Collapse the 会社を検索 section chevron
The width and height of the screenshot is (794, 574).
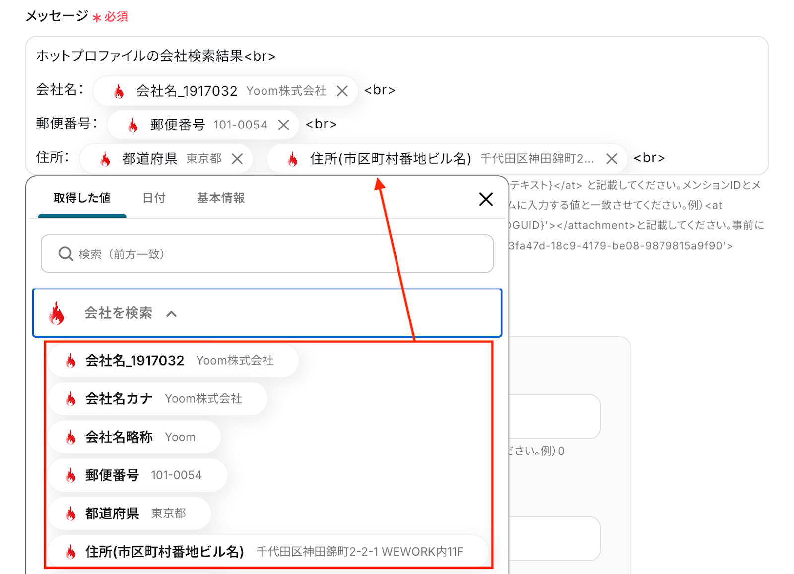171,314
